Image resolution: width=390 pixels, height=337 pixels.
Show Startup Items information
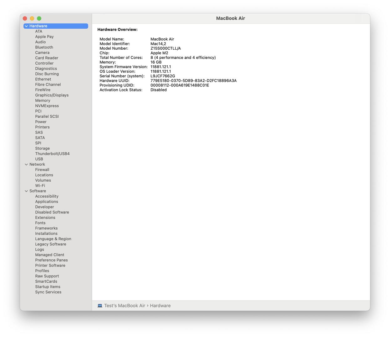coord(48,287)
